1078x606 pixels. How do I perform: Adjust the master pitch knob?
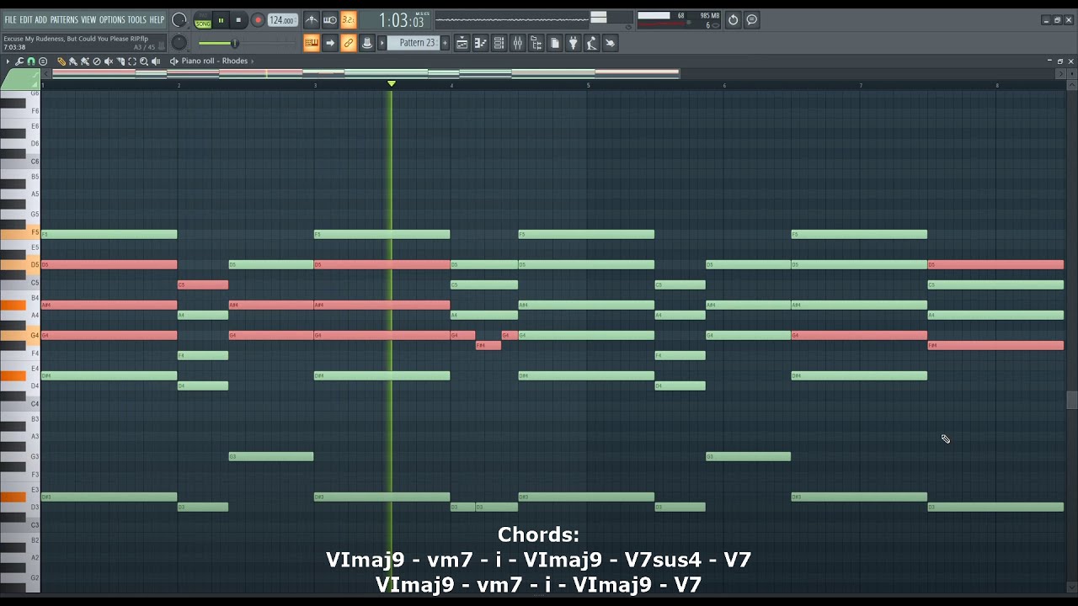pyautogui.click(x=179, y=43)
